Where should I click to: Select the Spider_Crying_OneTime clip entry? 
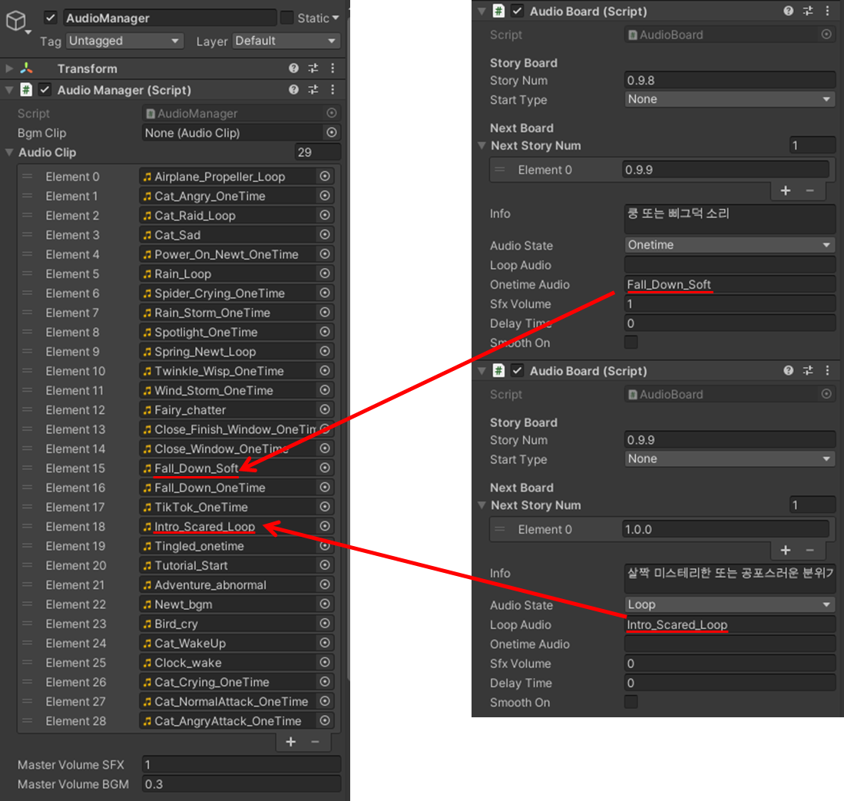tap(227, 293)
